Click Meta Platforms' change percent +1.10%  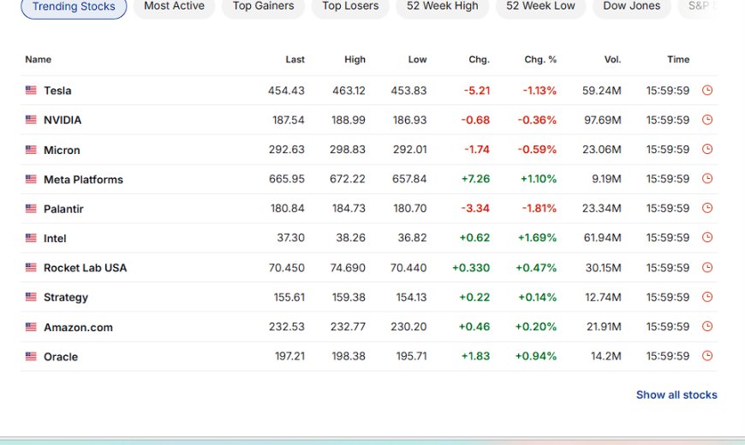click(x=539, y=179)
